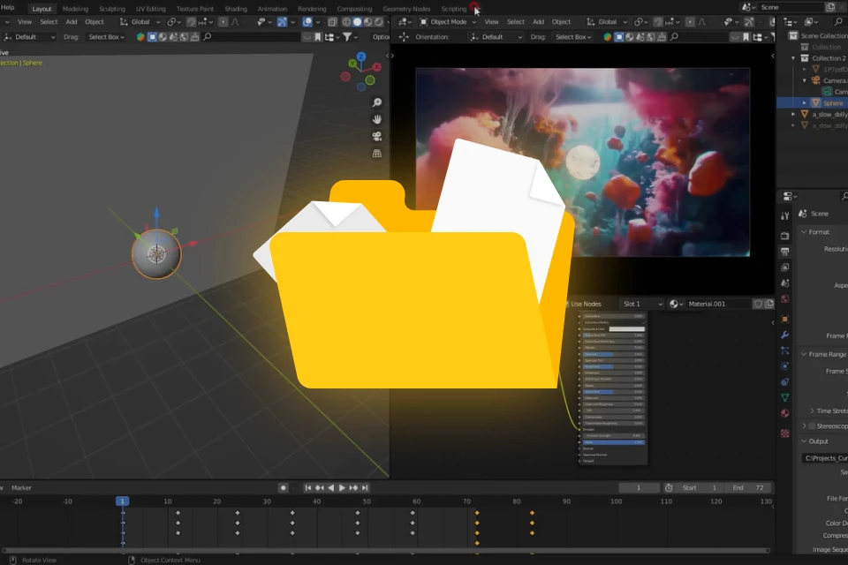Select the Sphere row in the outliner
Image resolution: width=848 pixels, height=565 pixels.
click(813, 102)
